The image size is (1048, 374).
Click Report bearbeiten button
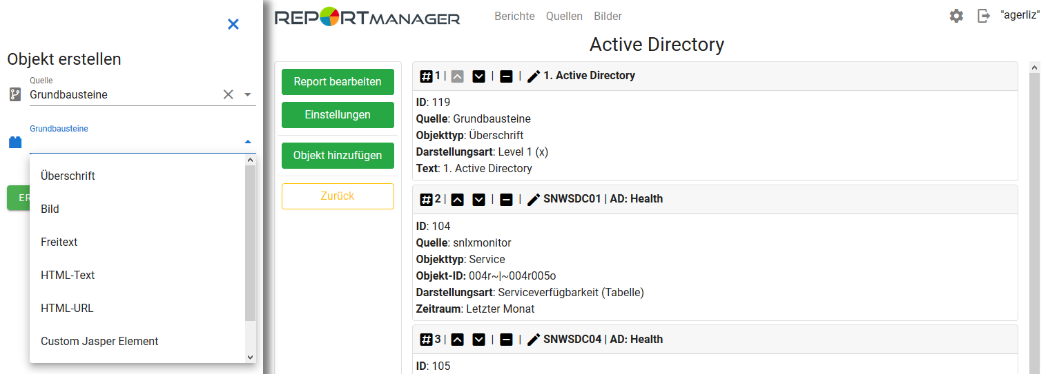[338, 81]
